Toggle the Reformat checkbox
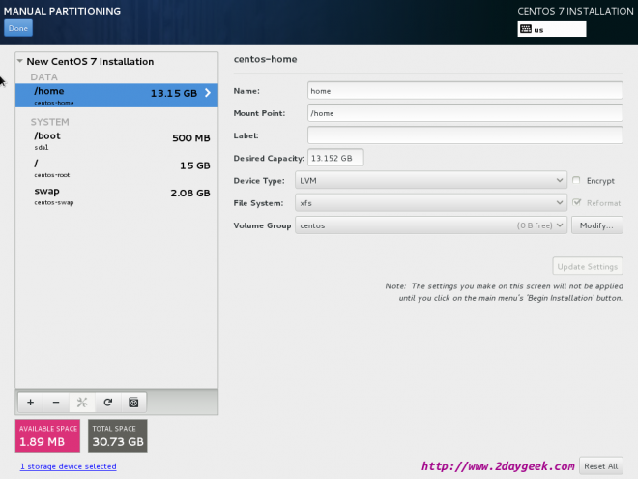This screenshot has width=638, height=479. (577, 203)
